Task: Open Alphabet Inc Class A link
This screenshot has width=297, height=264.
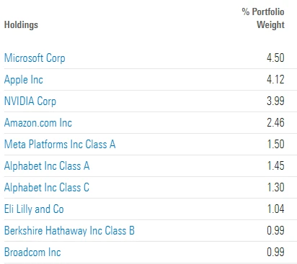Action: [47, 166]
